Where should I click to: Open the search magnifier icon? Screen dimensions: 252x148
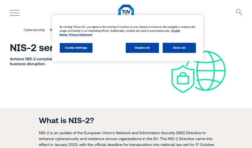coord(239,12)
